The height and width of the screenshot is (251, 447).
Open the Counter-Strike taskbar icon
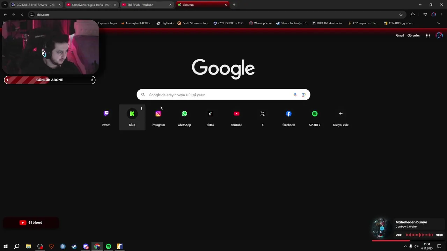point(120,246)
